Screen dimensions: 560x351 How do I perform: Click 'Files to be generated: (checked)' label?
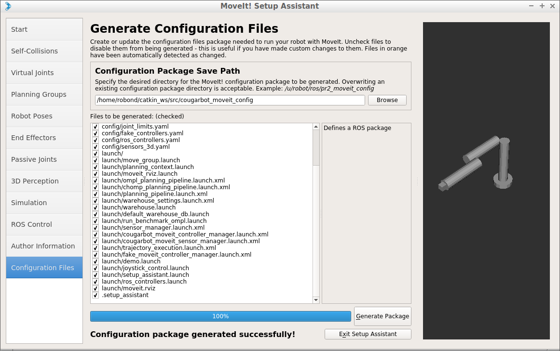coord(137,117)
